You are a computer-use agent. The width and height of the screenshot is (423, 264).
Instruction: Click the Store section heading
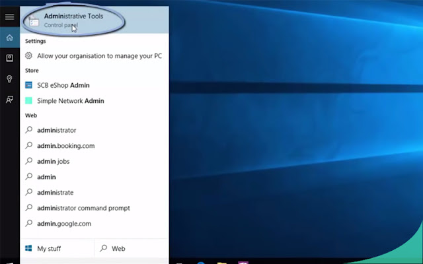[32, 71]
